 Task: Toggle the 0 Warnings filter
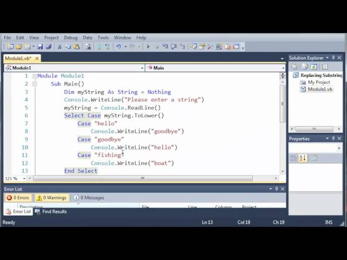[52, 198]
